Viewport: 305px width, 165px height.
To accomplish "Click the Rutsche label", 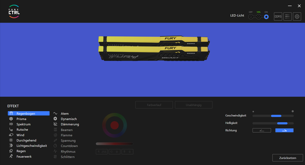I will pos(22,130).
